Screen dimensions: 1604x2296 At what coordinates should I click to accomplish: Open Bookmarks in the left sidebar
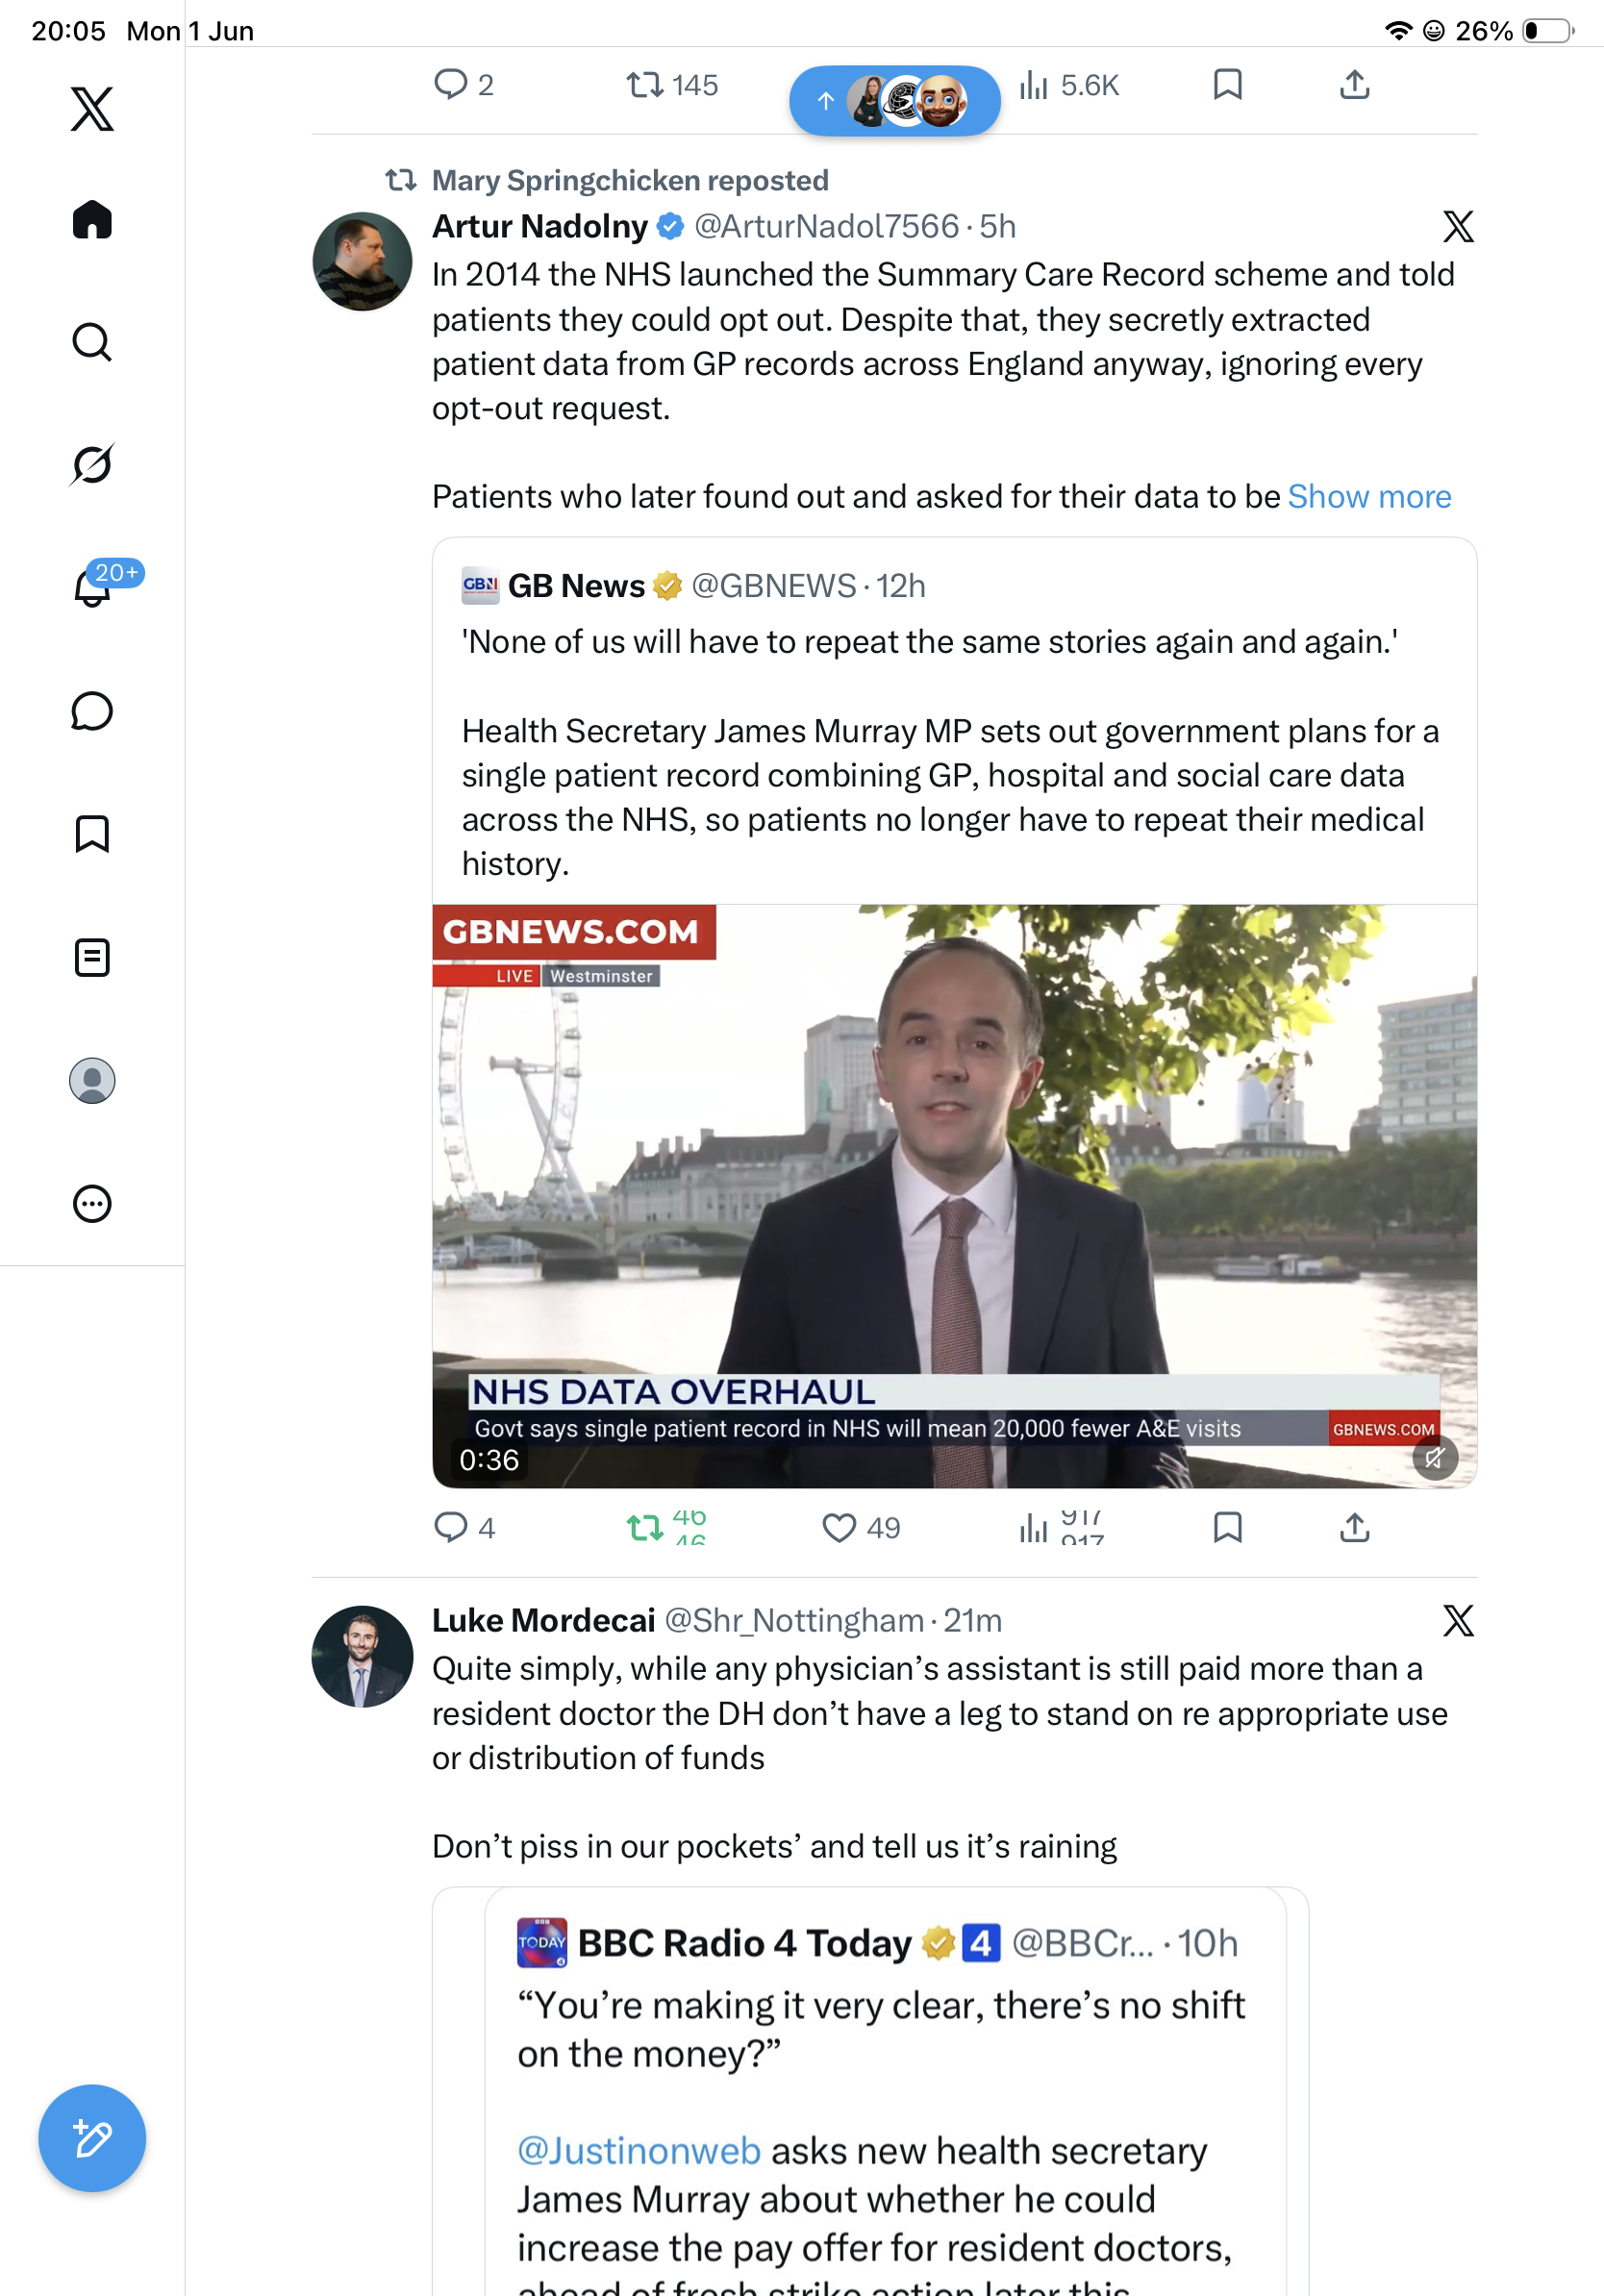click(x=92, y=834)
